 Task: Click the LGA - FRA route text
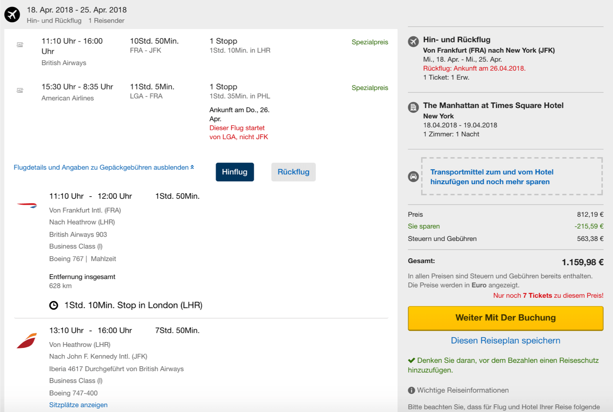click(146, 96)
